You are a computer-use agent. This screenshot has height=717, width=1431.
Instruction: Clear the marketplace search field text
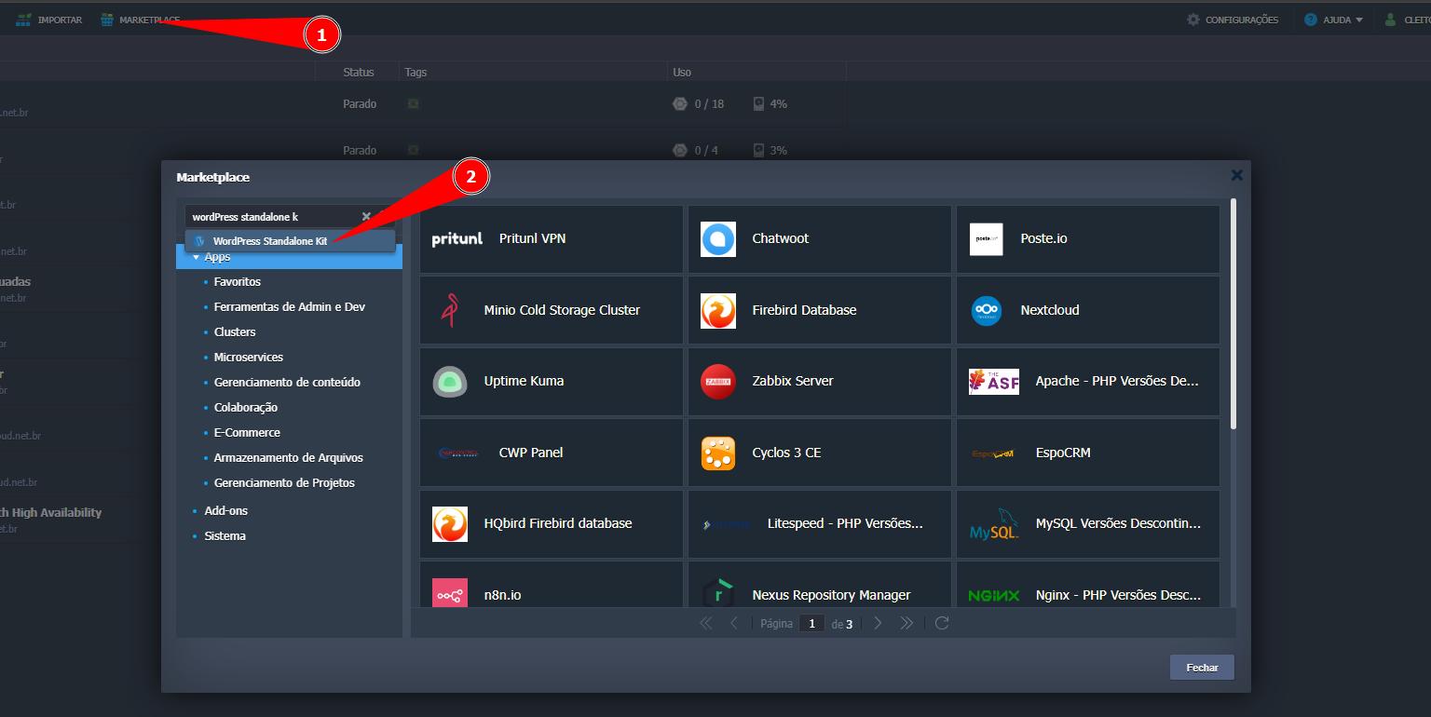pos(366,217)
